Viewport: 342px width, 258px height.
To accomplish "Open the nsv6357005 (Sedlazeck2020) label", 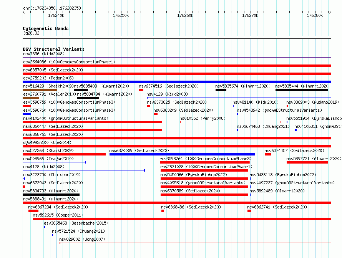I will point(53,70).
